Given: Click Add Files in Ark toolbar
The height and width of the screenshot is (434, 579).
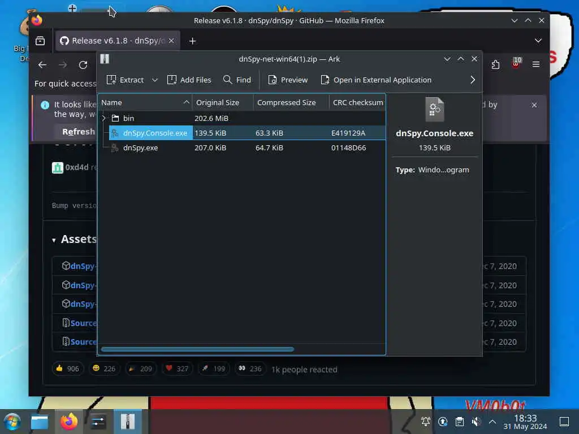Looking at the screenshot, I should (189, 80).
